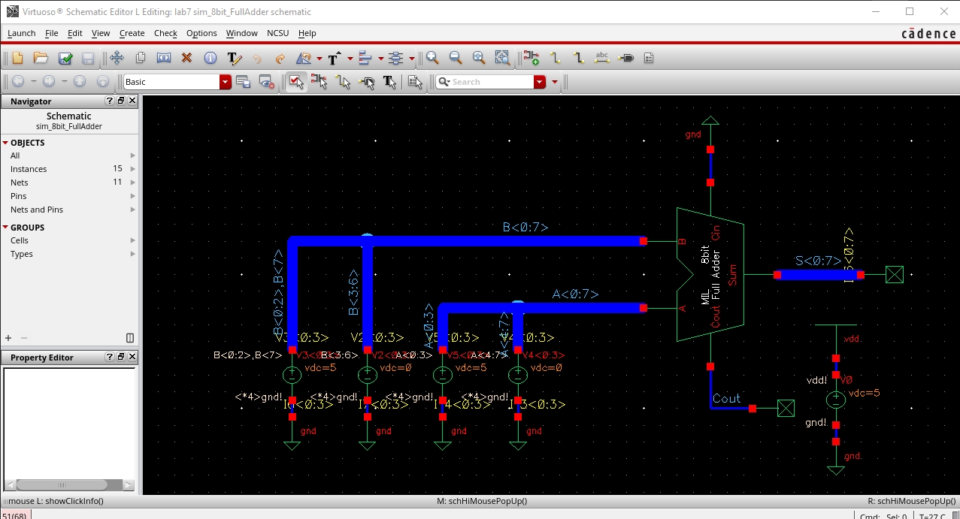Screen dimensions: 960x519
Task: Open the Basic workspace dropdown
Action: [x=225, y=82]
